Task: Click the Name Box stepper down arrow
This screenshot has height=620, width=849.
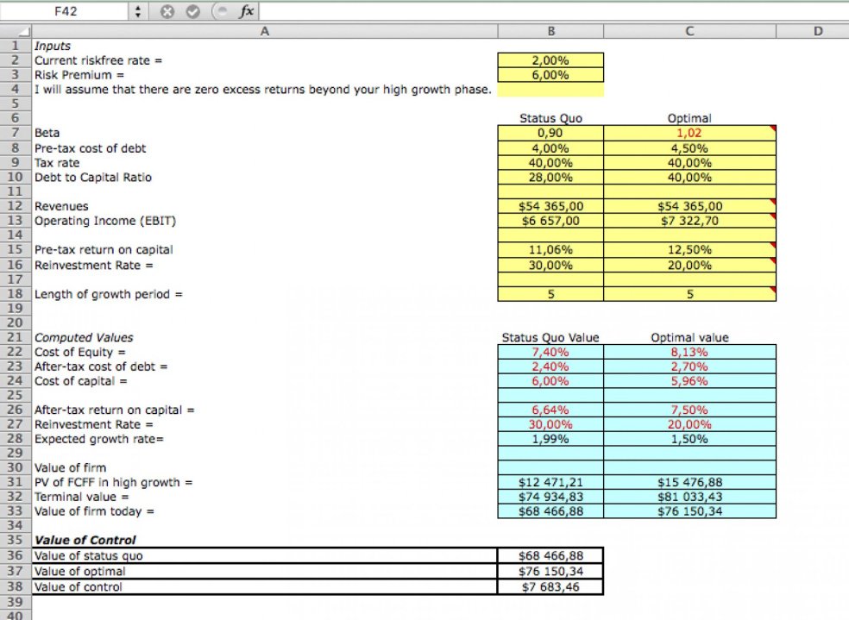Action: coord(137,15)
